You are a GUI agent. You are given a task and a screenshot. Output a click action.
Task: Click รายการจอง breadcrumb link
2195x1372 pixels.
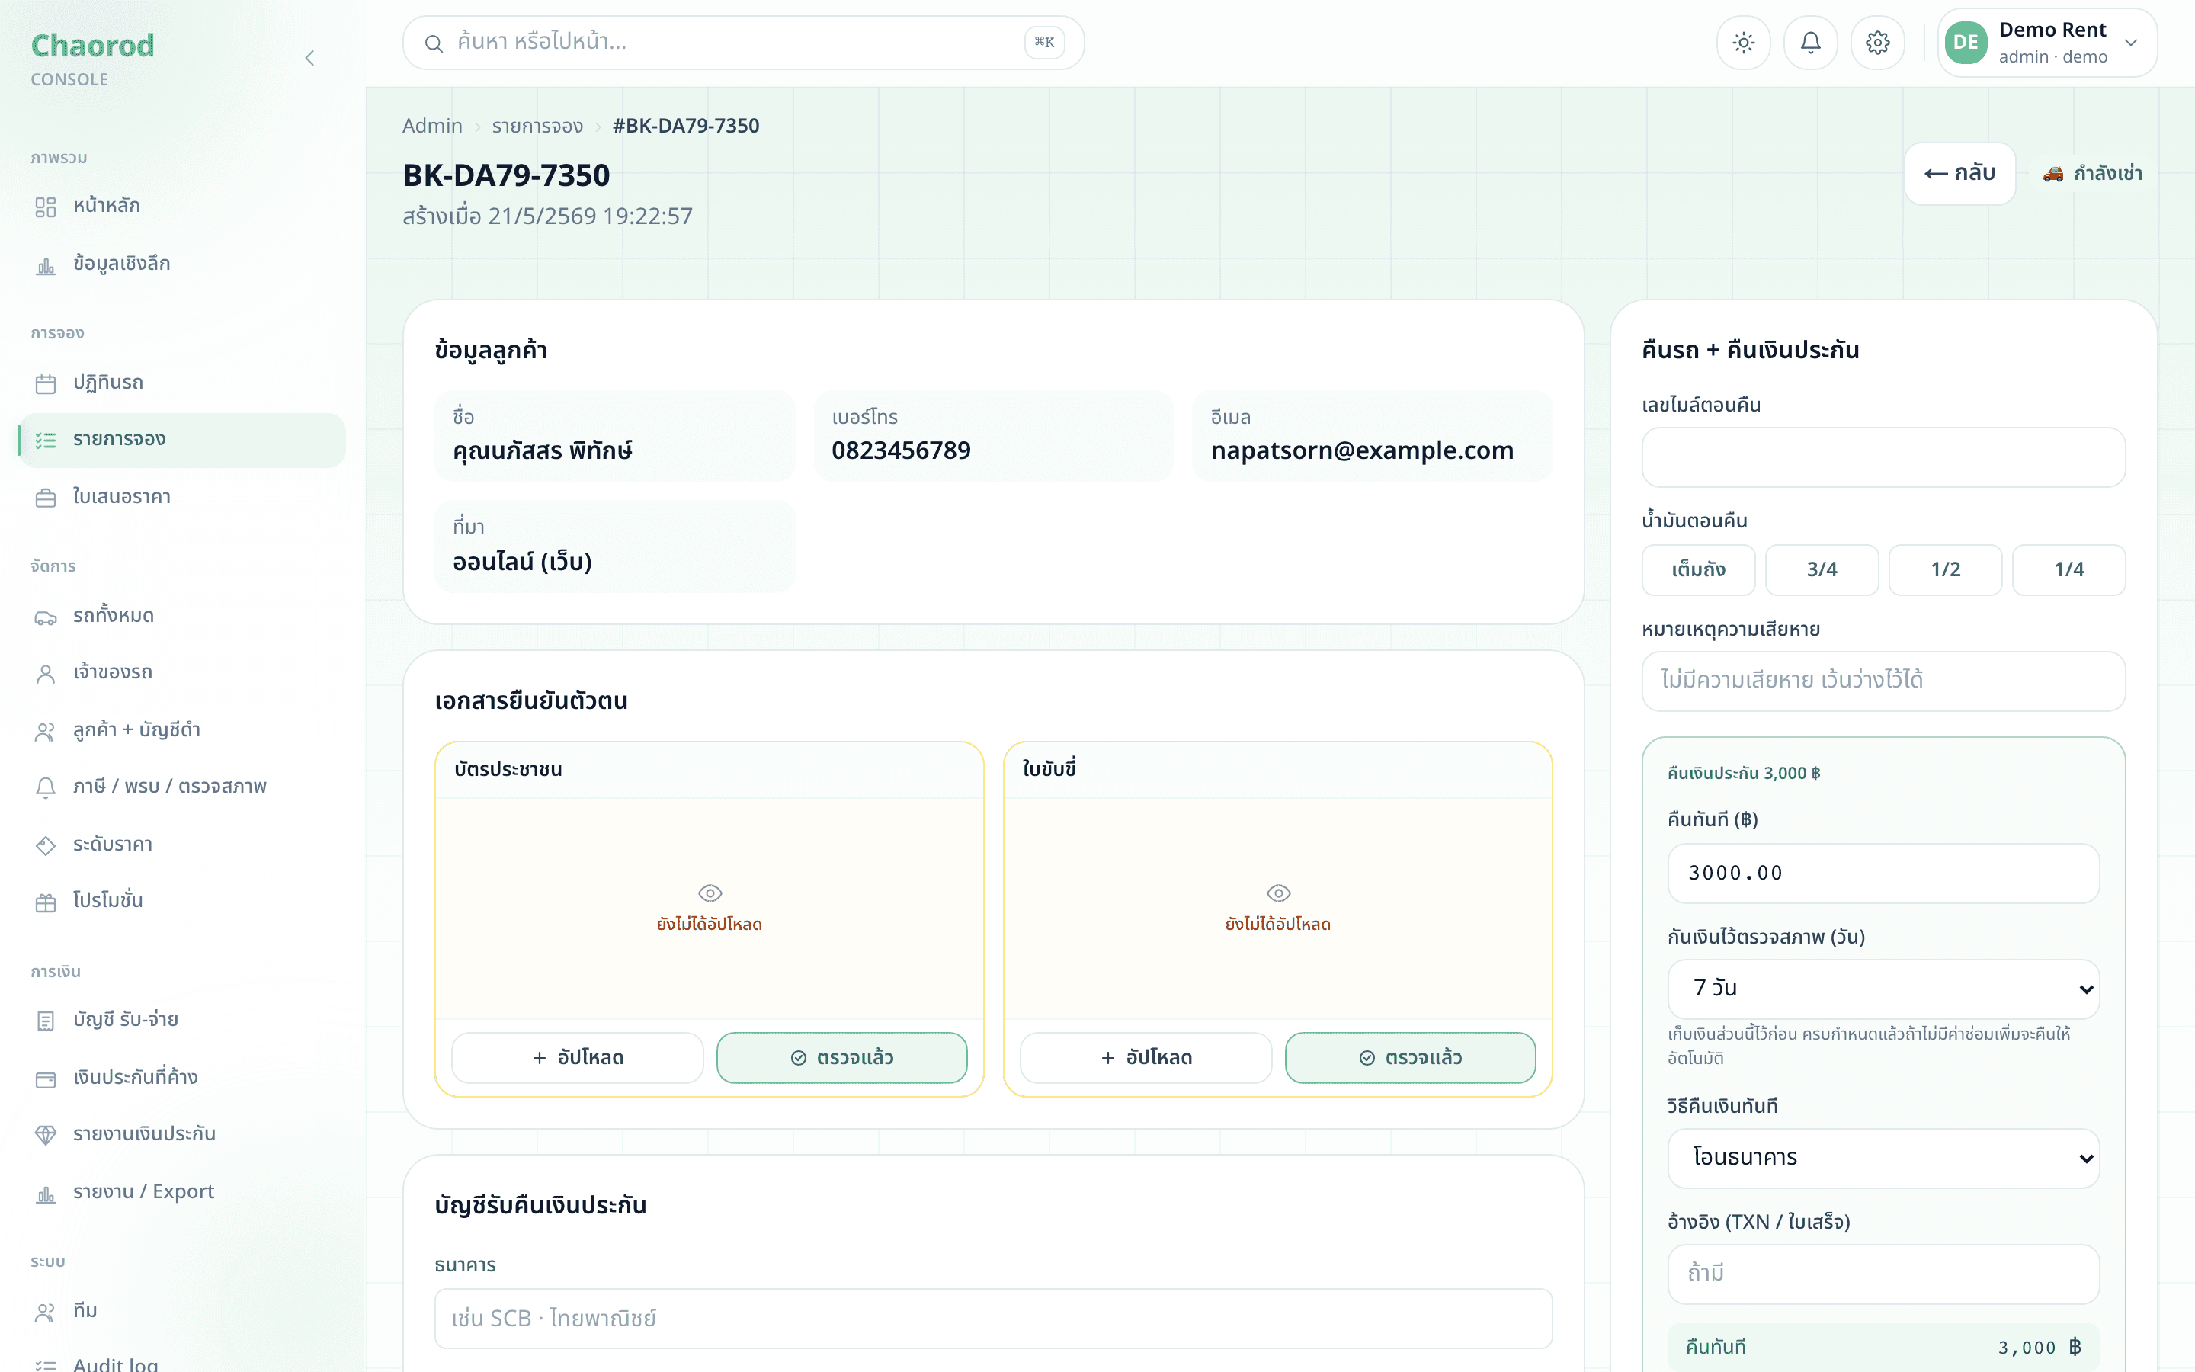click(538, 126)
